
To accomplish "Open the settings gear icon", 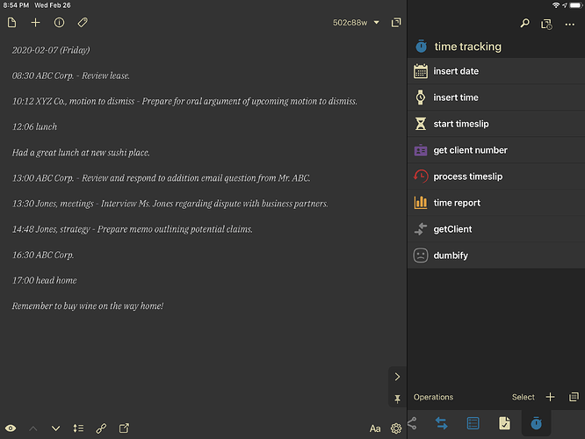I will coord(396,428).
